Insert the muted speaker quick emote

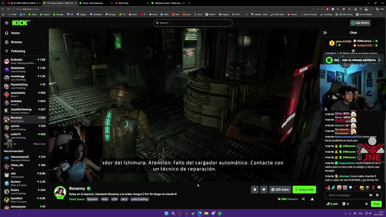(x=367, y=187)
